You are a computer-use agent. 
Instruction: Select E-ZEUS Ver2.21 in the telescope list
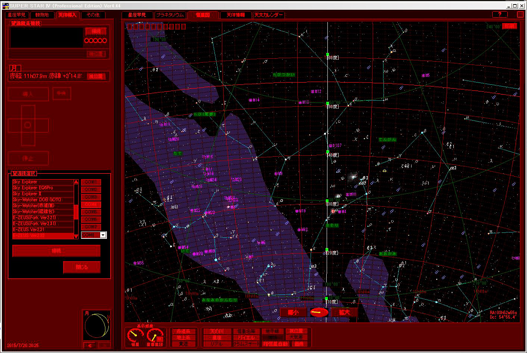[x=43, y=229]
